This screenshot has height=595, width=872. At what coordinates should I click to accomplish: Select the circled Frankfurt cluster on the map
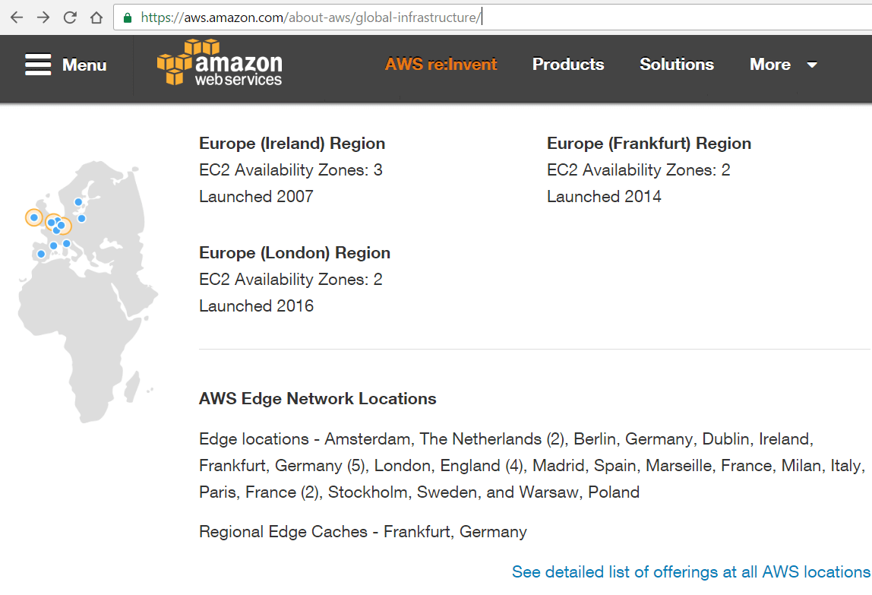65,226
